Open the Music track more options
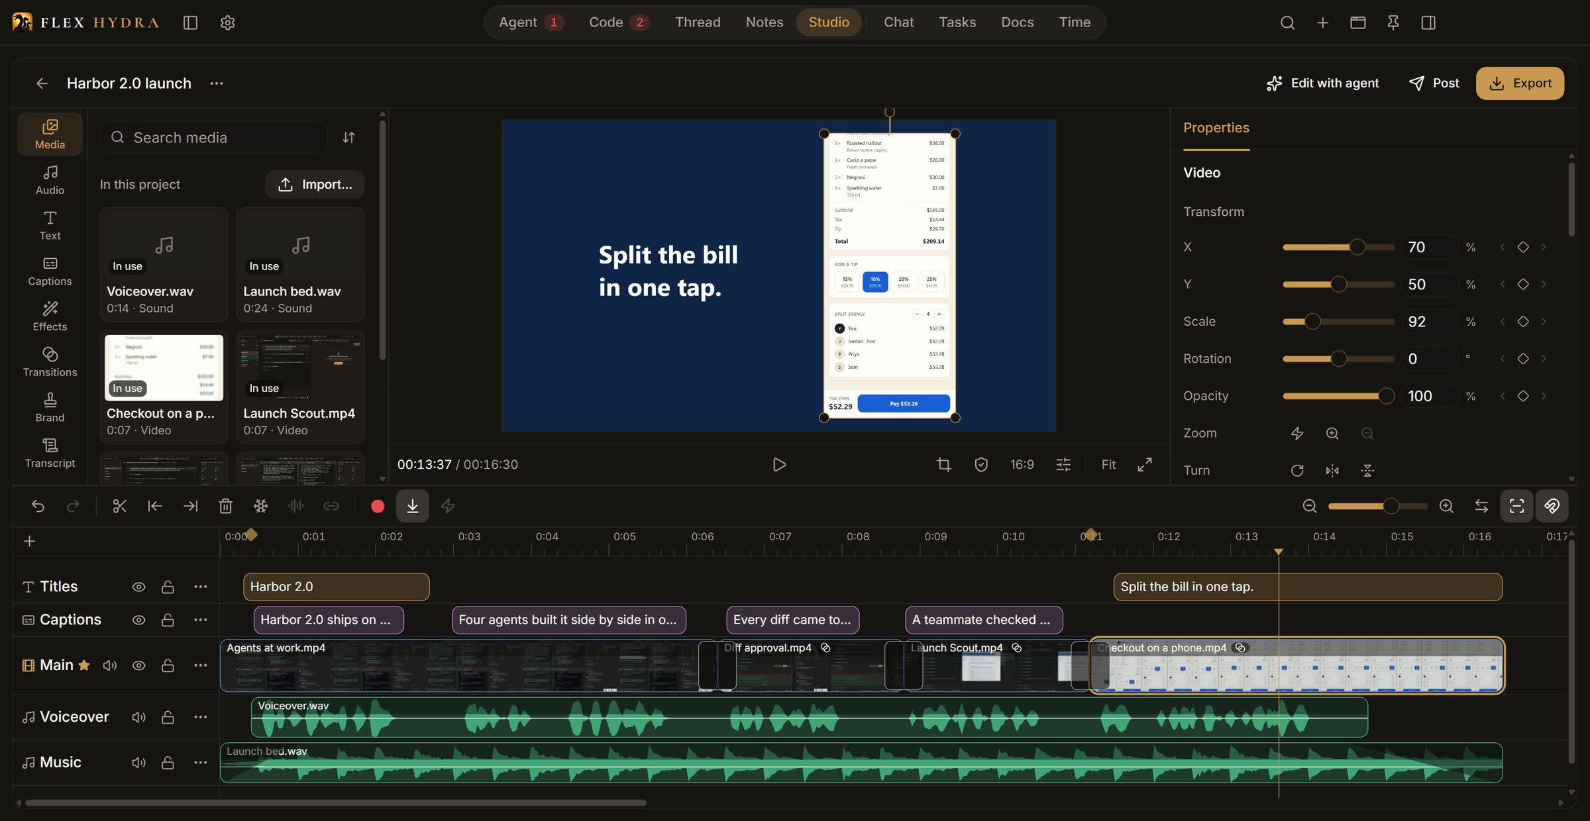Screen dimensions: 1590x821 pyautogui.click(x=201, y=763)
